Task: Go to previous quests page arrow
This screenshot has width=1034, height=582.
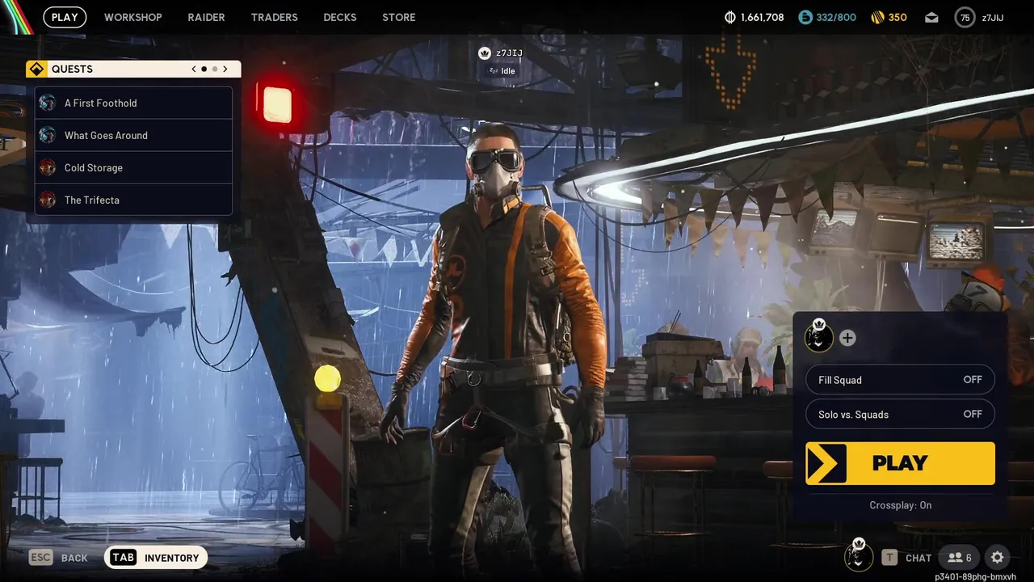Action: pyautogui.click(x=194, y=69)
